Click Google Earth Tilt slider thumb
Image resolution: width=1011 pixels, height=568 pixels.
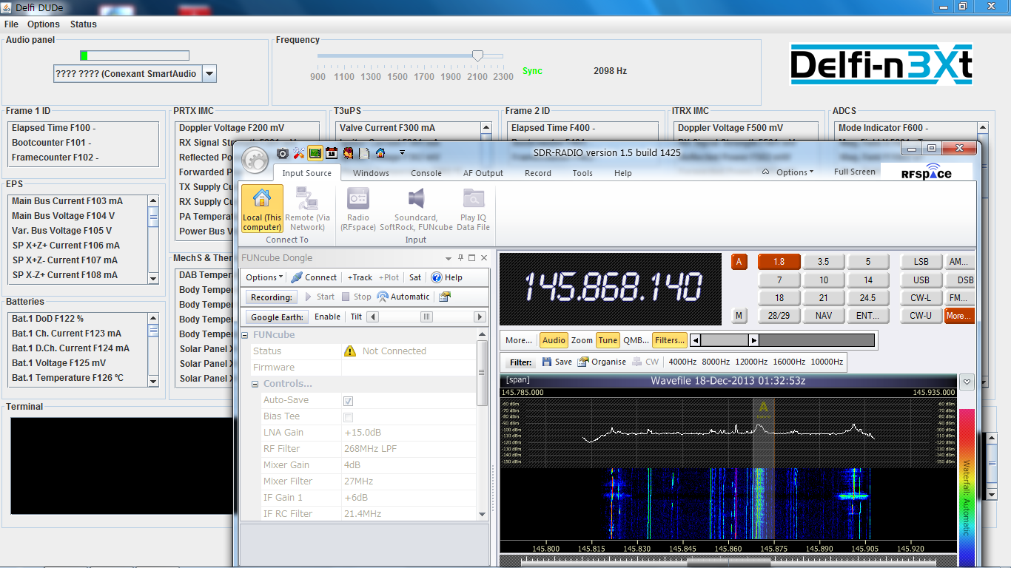tap(426, 317)
